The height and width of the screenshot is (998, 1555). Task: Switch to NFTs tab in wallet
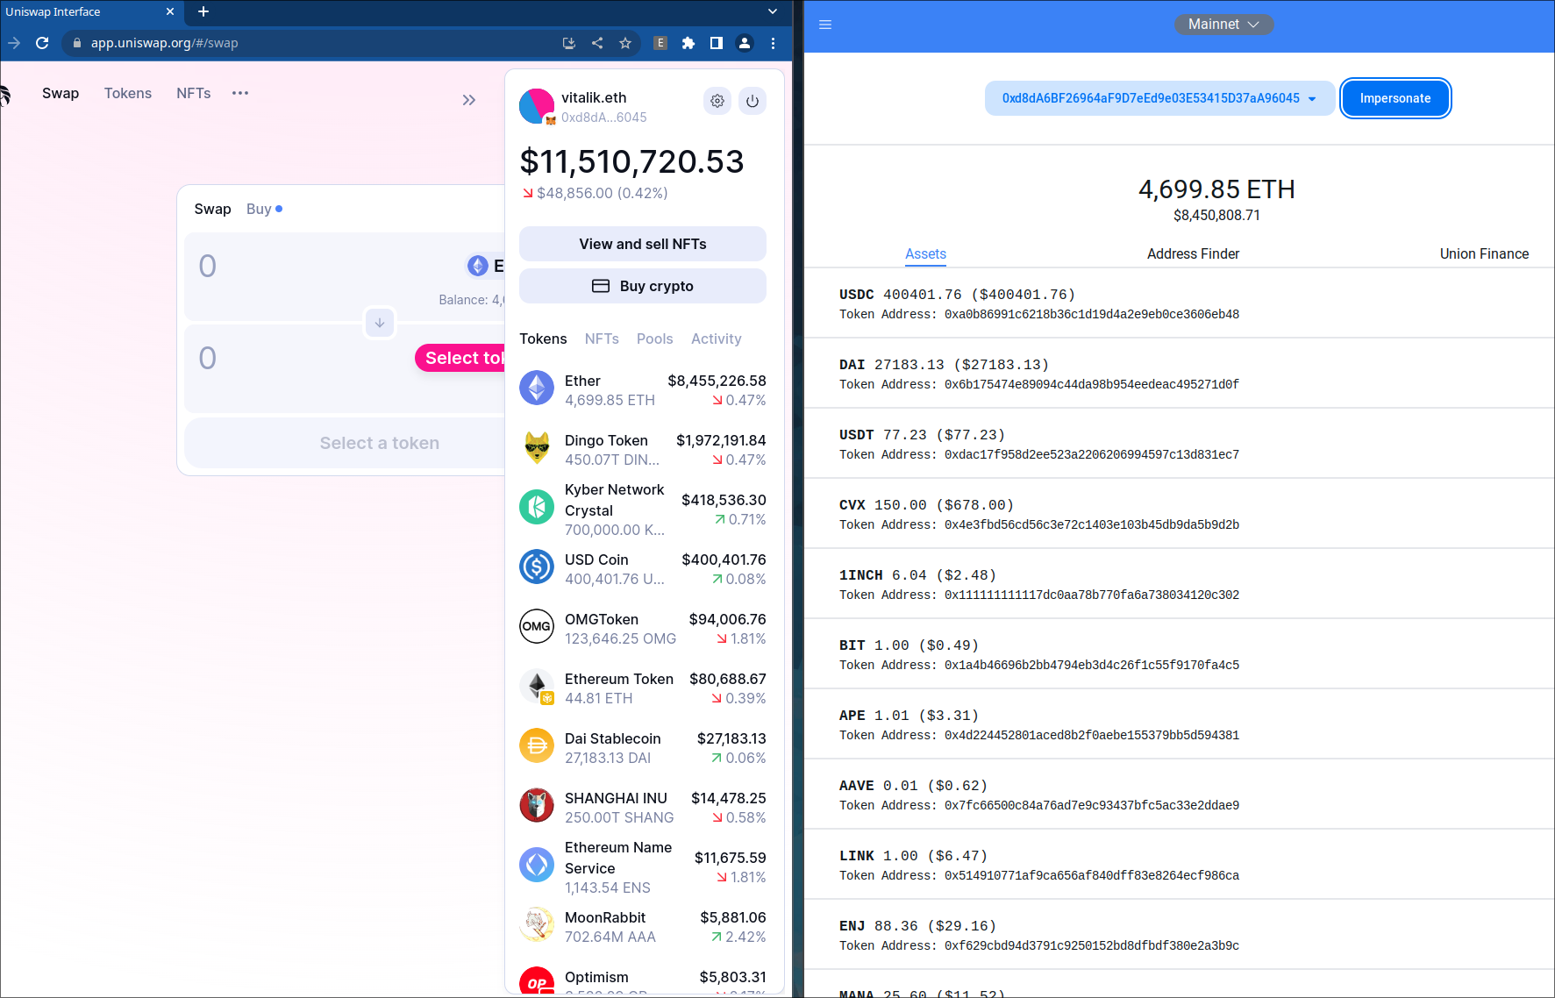[602, 339]
